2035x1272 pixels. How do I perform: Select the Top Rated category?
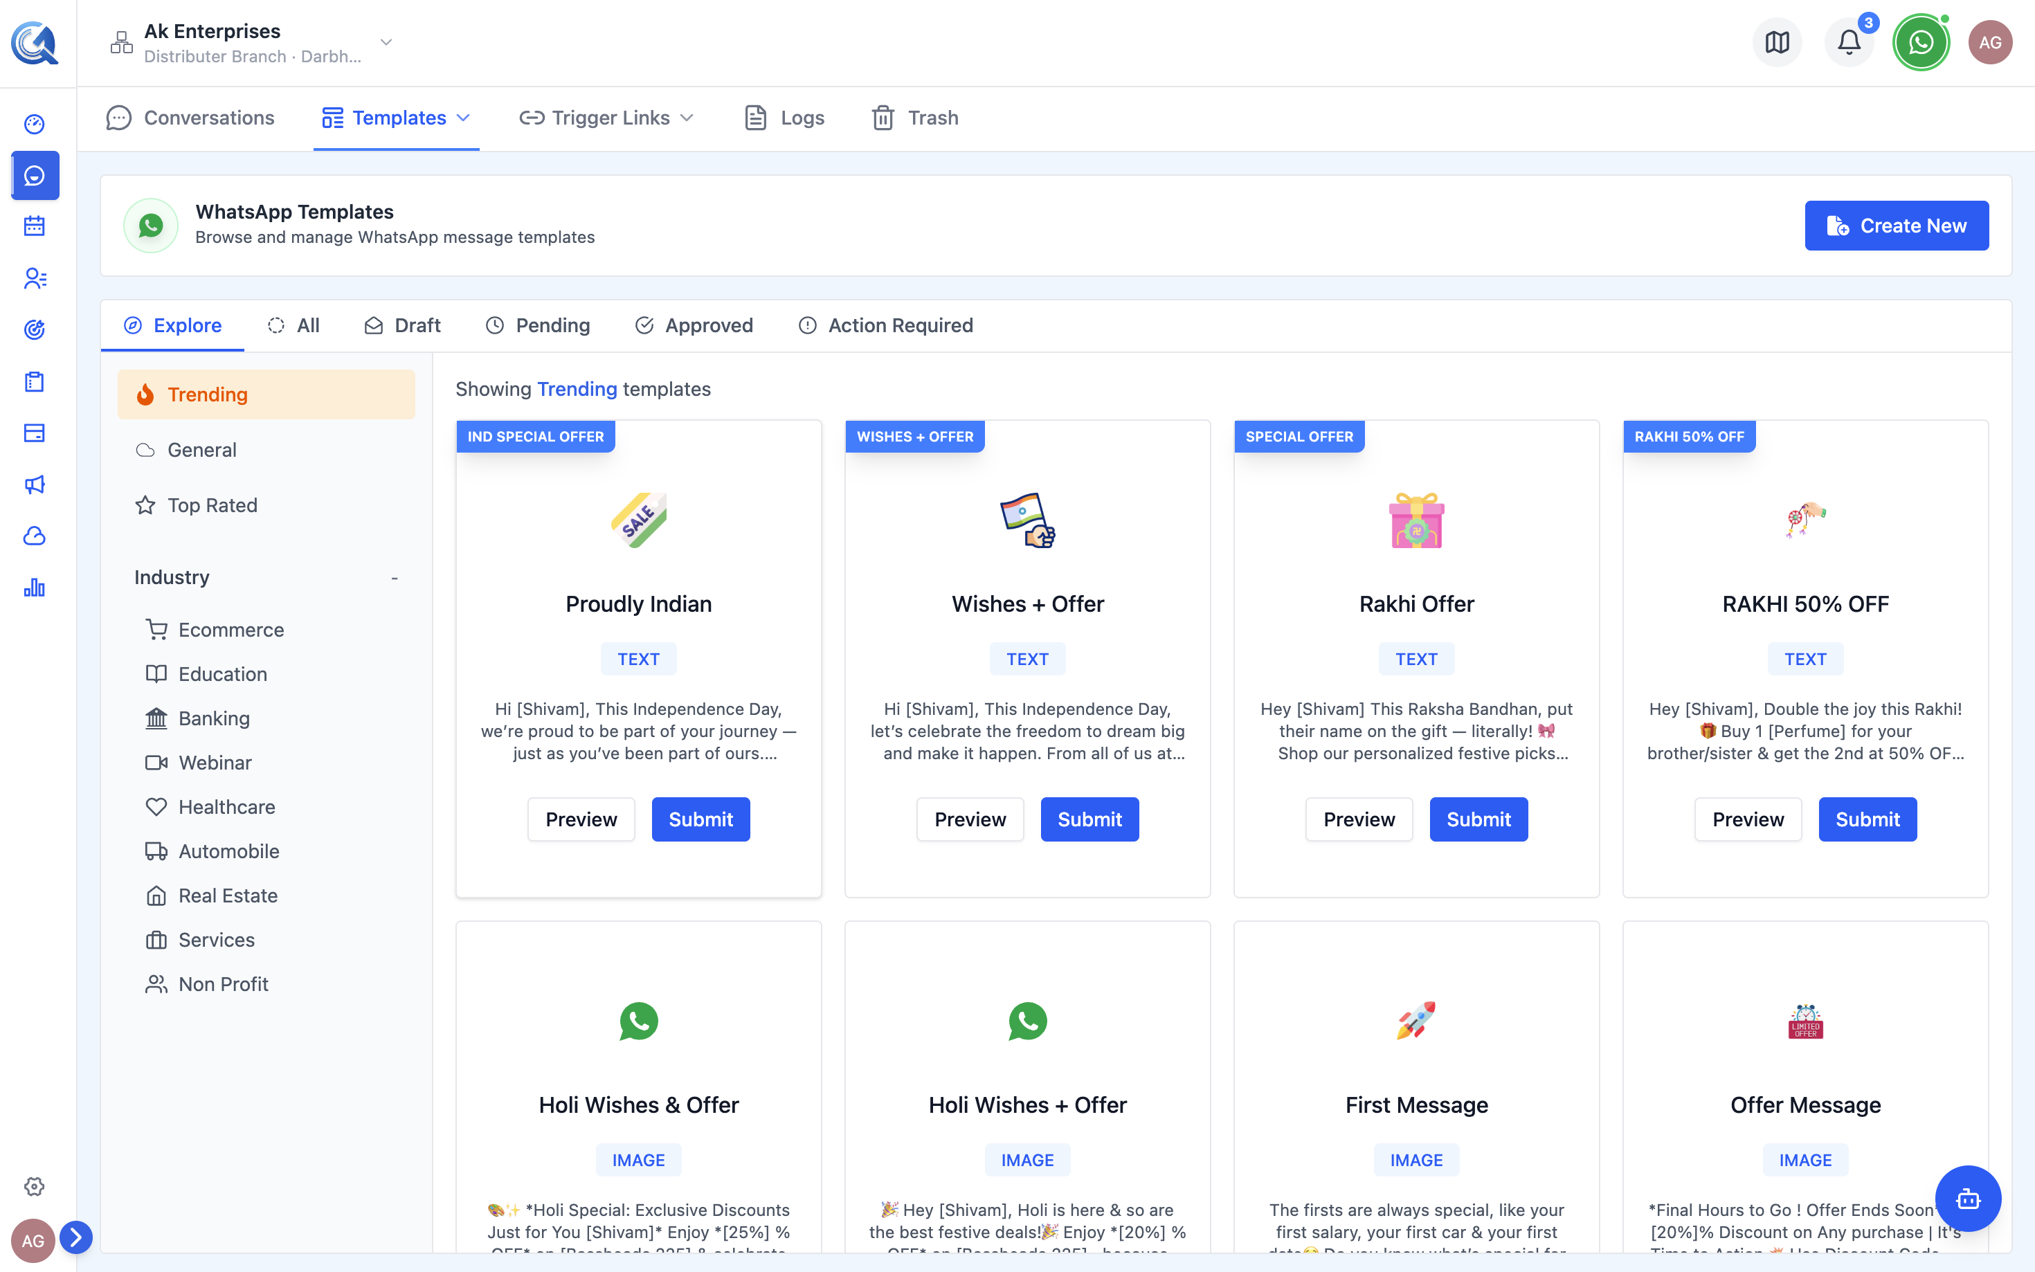(x=266, y=506)
